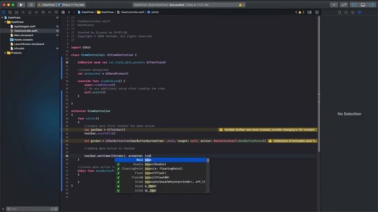Open Assets.xcassets in the navigator
Screen dimensions: 378x212
pyautogui.click(x=23, y=39)
